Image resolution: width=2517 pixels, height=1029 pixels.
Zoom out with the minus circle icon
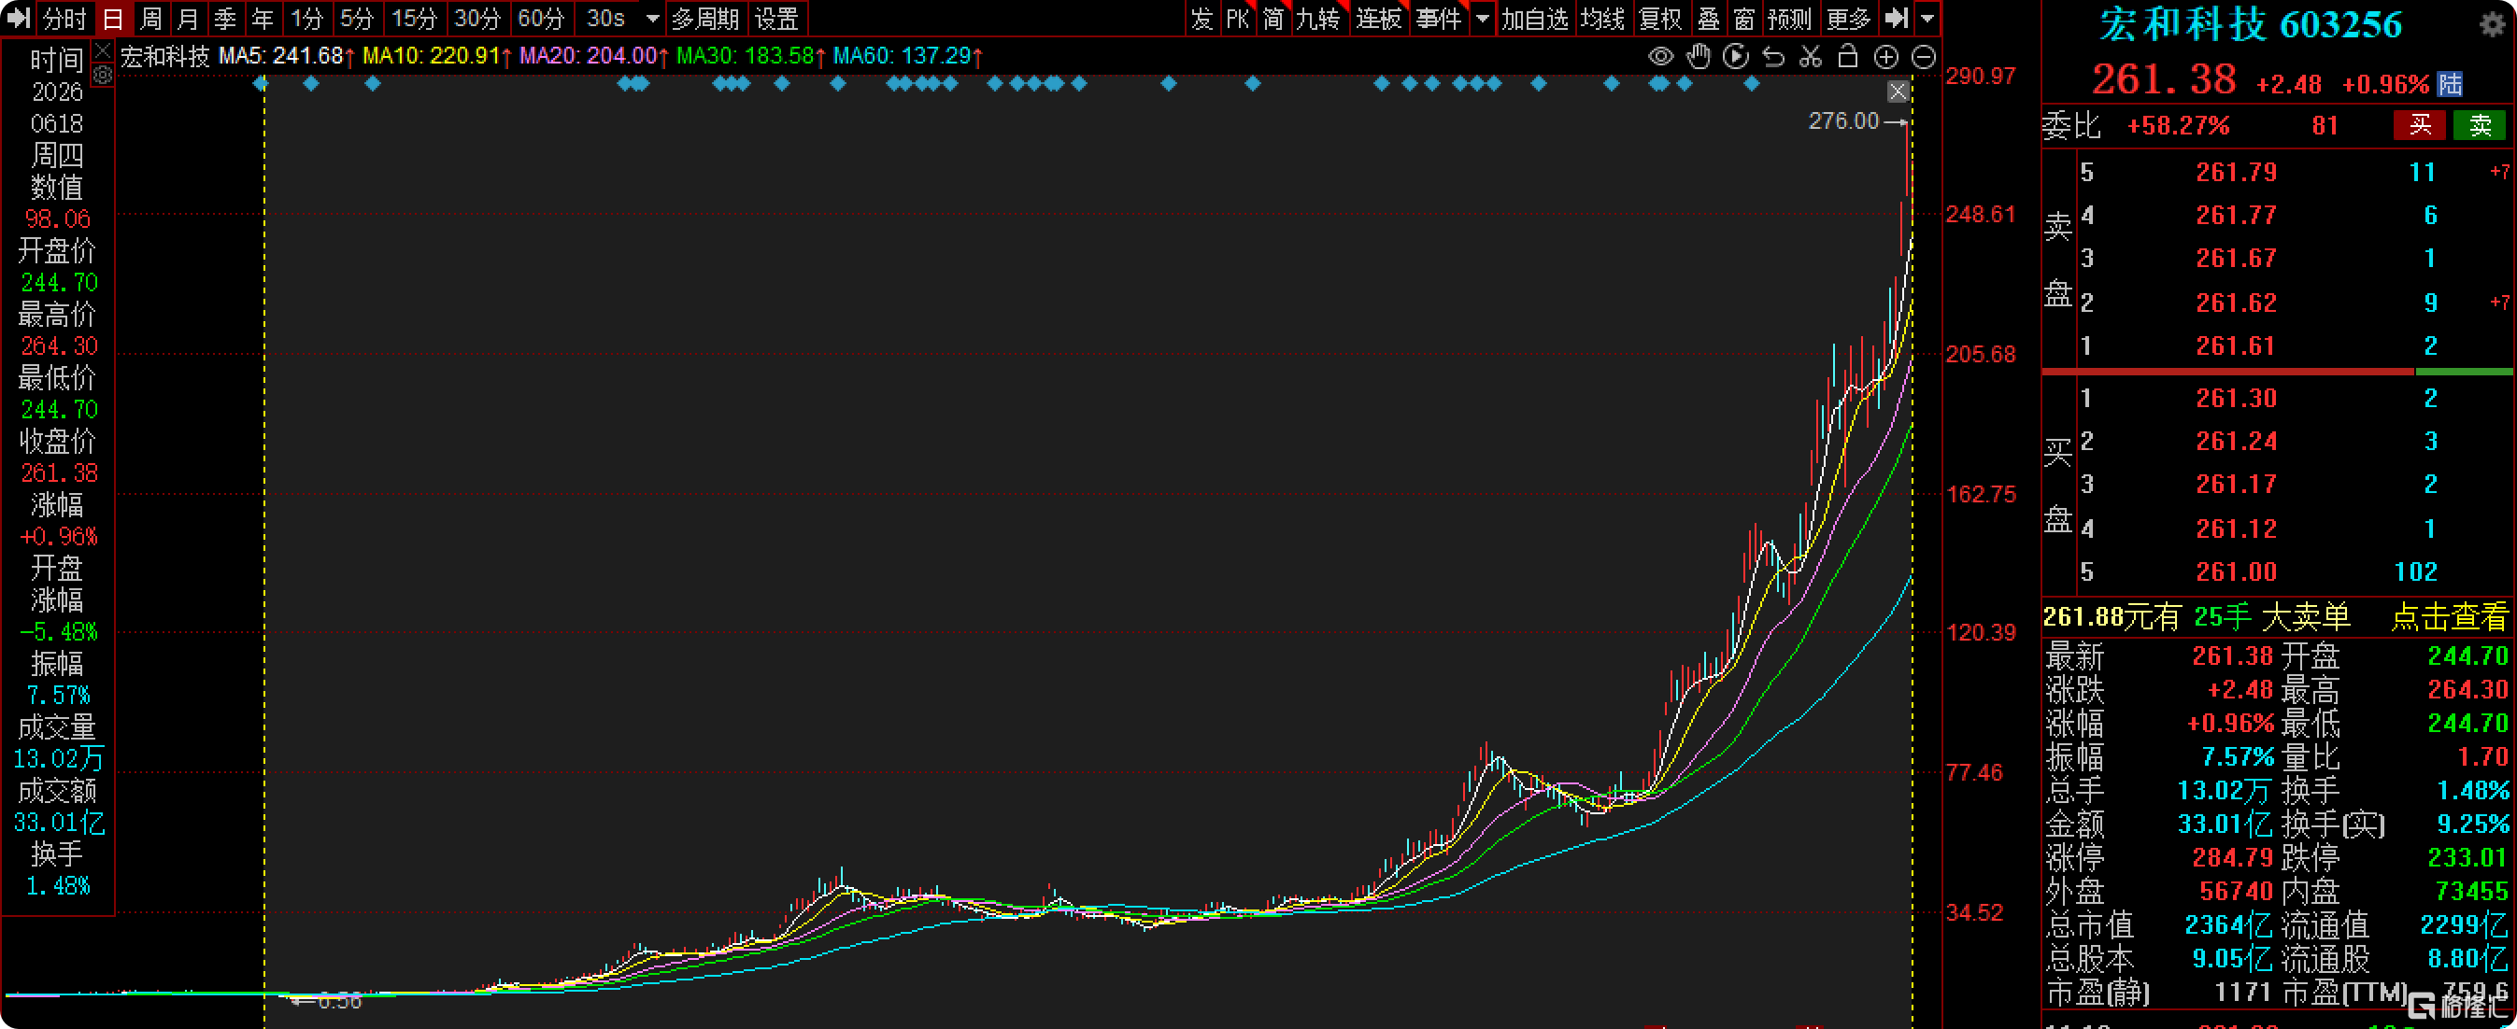[x=1923, y=57]
